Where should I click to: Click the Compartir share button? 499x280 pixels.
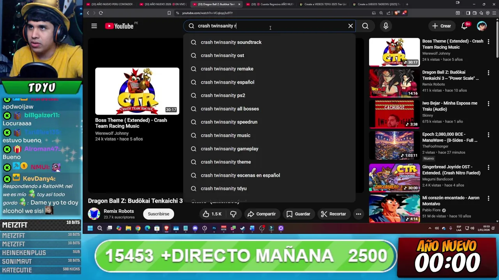pyautogui.click(x=262, y=214)
